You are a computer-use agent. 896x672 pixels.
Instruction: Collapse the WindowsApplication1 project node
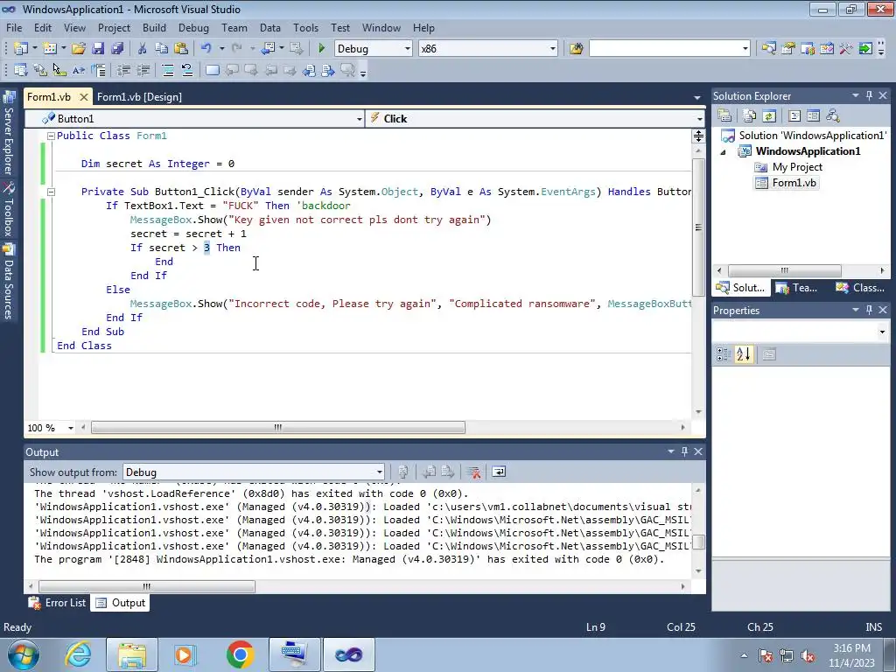click(724, 152)
